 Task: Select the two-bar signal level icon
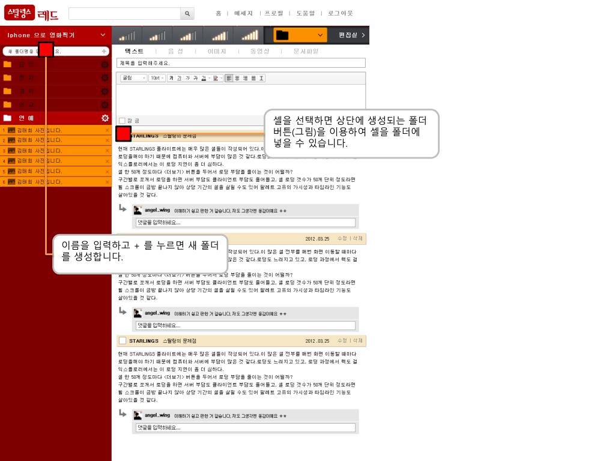[157, 35]
